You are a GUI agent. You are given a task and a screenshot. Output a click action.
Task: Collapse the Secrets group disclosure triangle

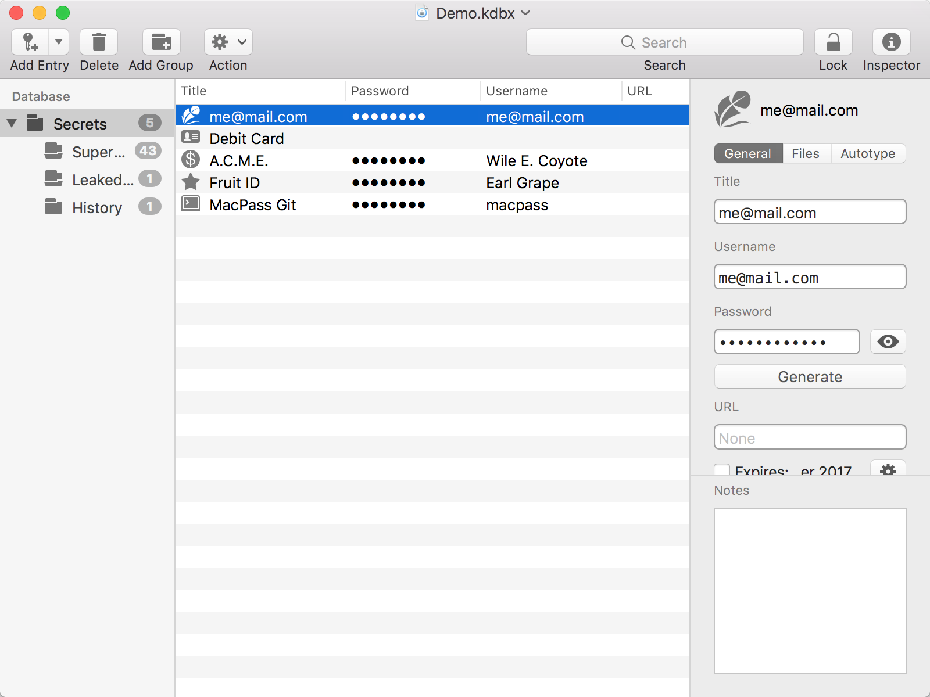coord(12,124)
